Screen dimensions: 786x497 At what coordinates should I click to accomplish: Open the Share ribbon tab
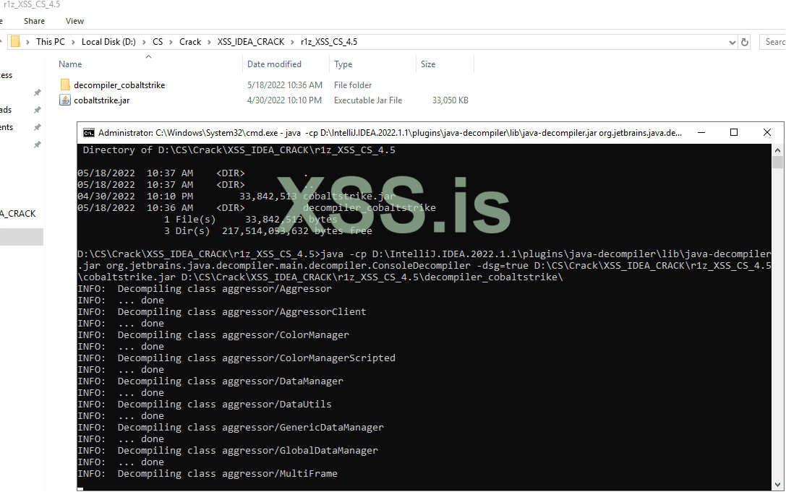(x=34, y=21)
